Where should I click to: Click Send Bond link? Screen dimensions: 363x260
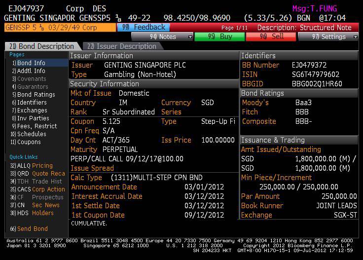[x=29, y=228]
